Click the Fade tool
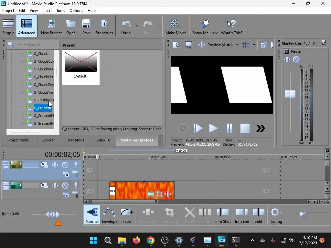331x248 pixels. click(126, 215)
